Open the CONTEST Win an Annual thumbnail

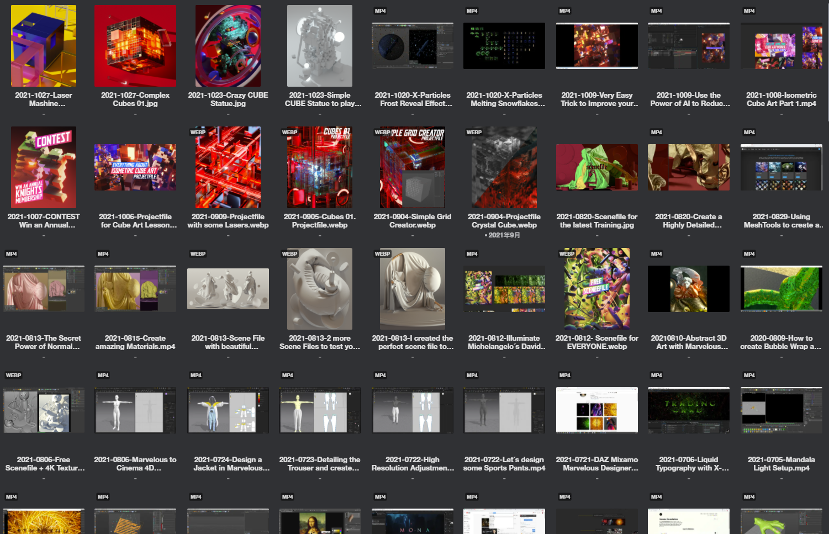tap(44, 167)
